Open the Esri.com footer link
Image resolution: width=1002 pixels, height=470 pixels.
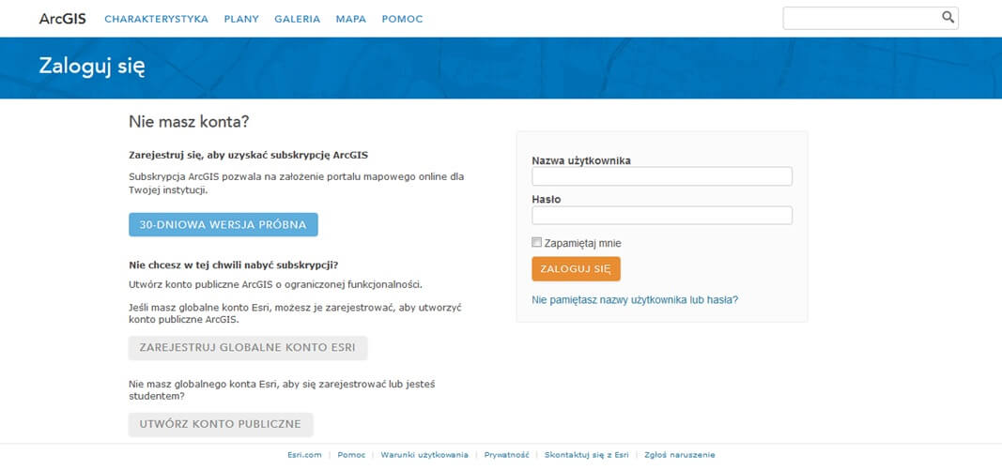pyautogui.click(x=304, y=455)
